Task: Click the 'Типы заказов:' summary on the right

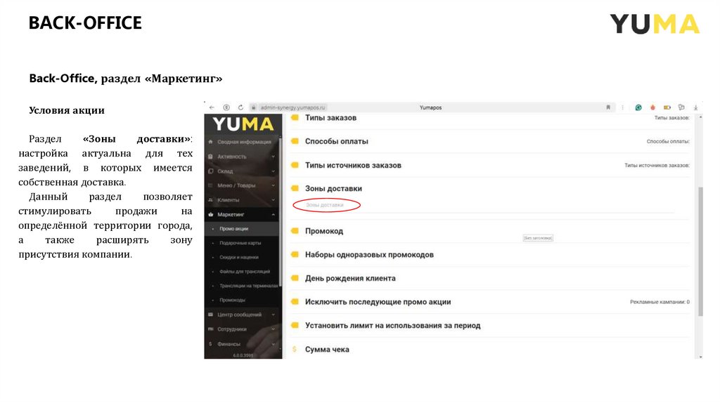Action: coord(671,118)
